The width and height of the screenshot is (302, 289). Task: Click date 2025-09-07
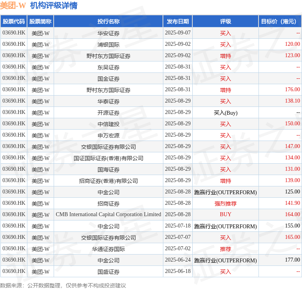point(178,33)
